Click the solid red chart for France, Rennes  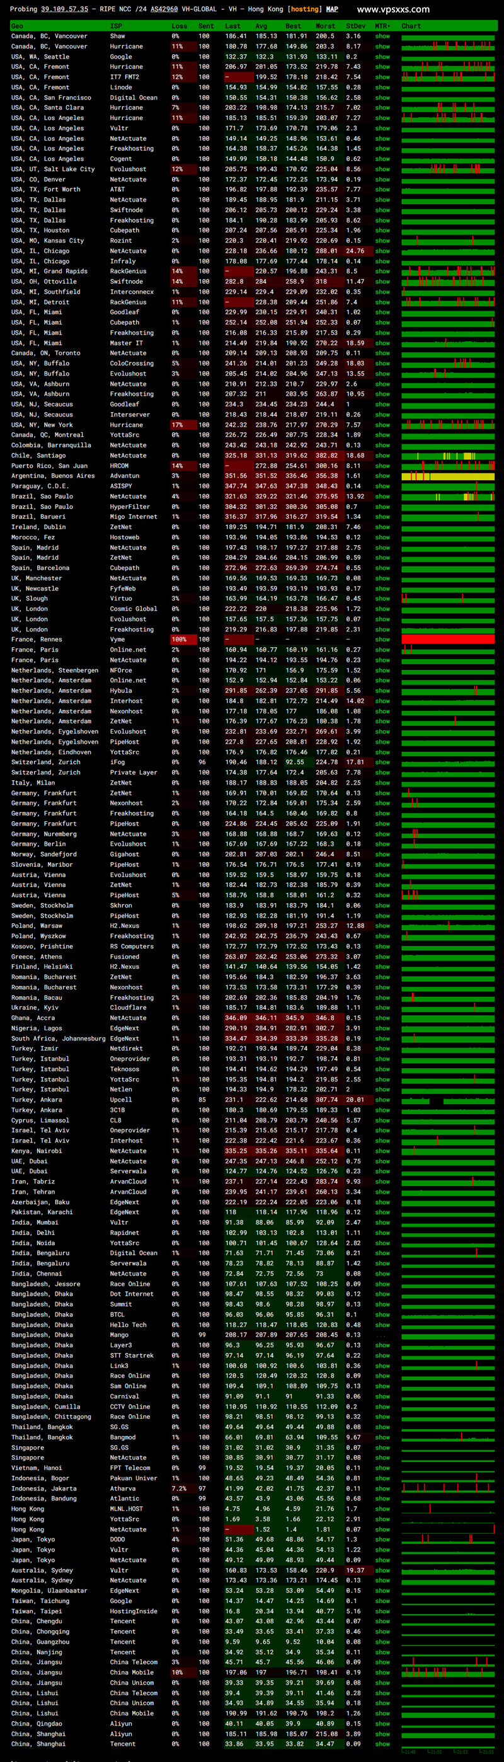pyautogui.click(x=448, y=640)
